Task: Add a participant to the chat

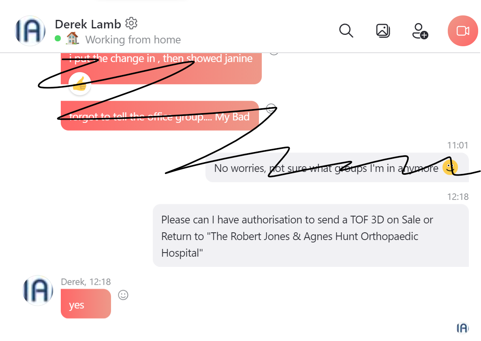Action: 420,31
